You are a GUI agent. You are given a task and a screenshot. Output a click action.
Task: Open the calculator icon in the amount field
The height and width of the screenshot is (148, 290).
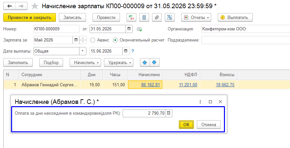[168, 113]
